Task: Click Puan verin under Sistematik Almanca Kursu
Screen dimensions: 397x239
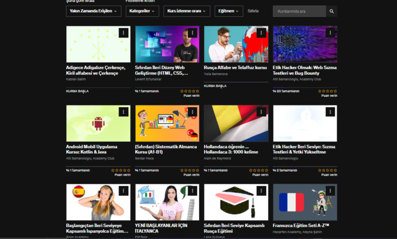Action: pyautogui.click(x=192, y=174)
